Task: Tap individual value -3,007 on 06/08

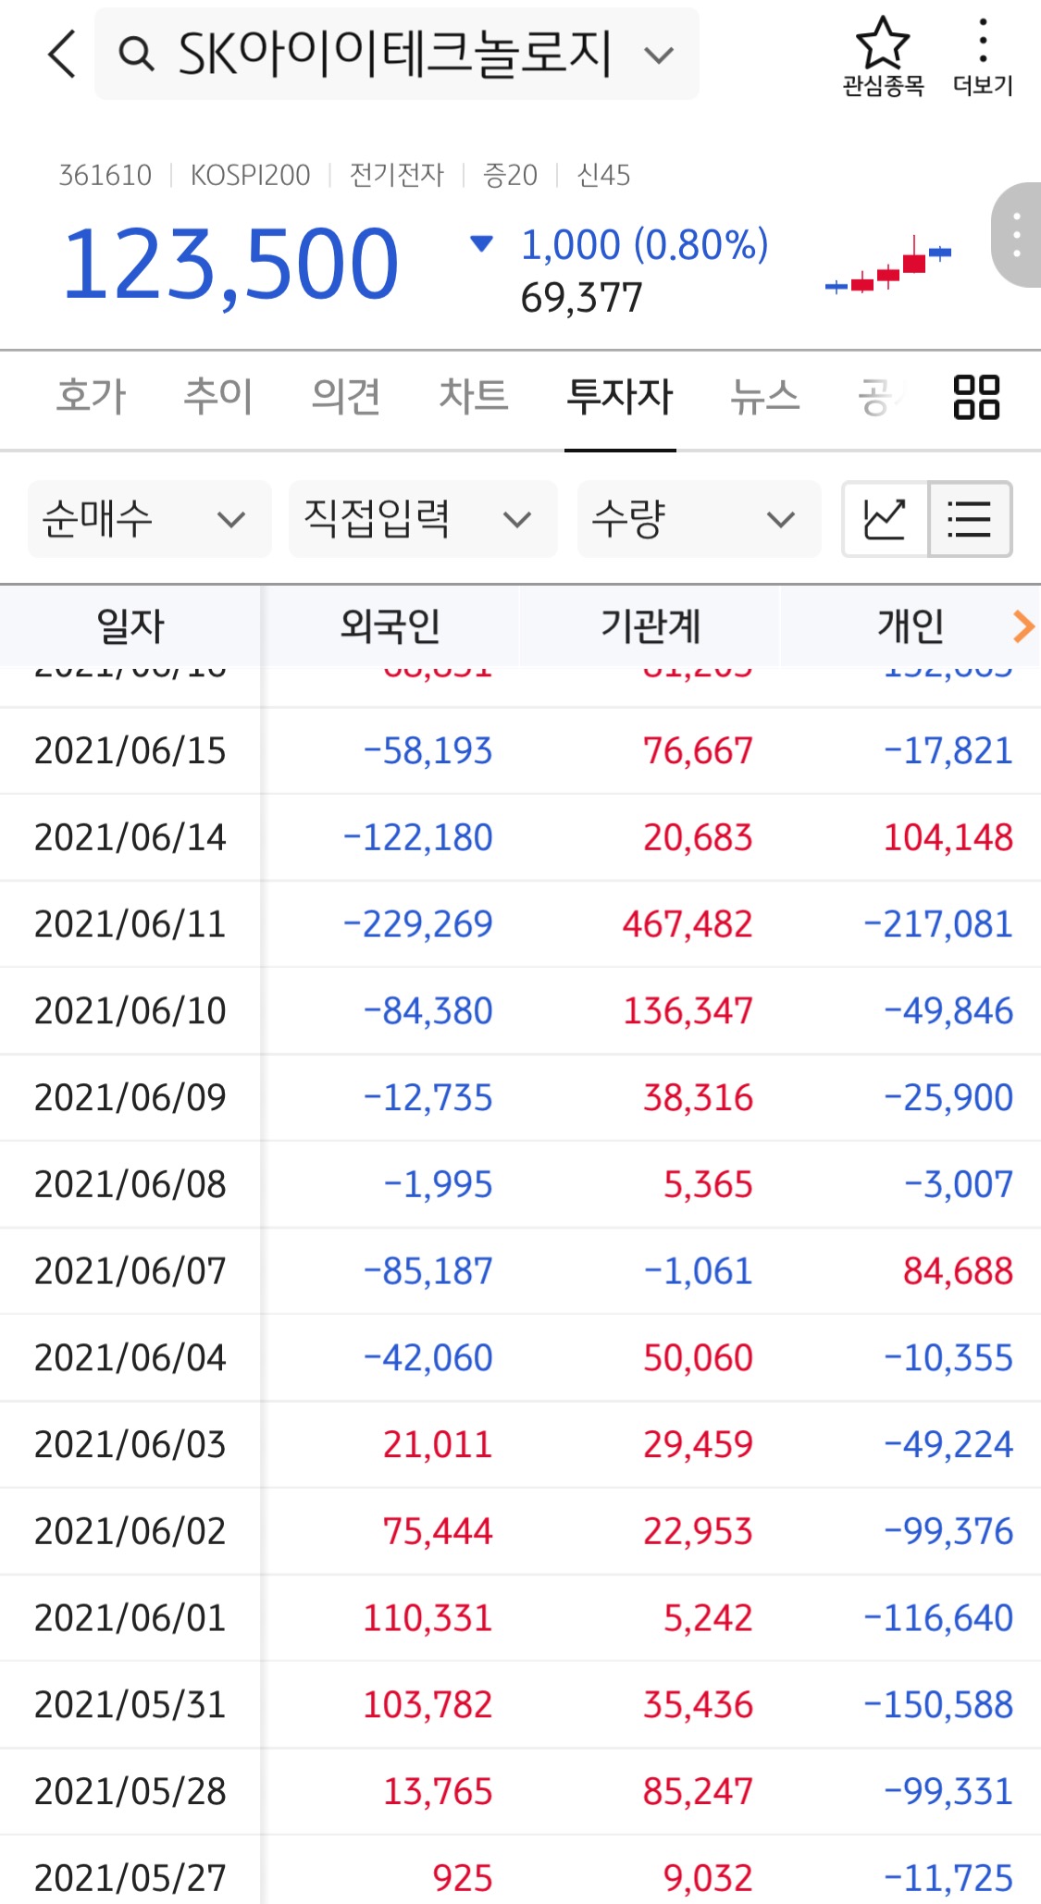Action: tap(959, 1184)
